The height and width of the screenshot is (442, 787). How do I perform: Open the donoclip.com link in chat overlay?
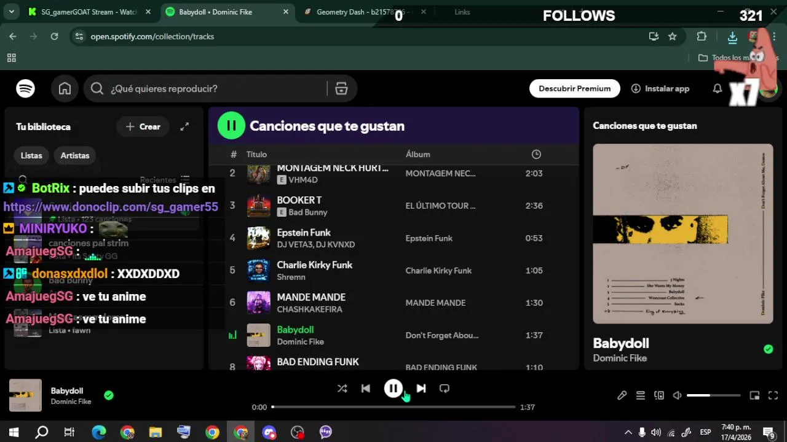tap(111, 207)
